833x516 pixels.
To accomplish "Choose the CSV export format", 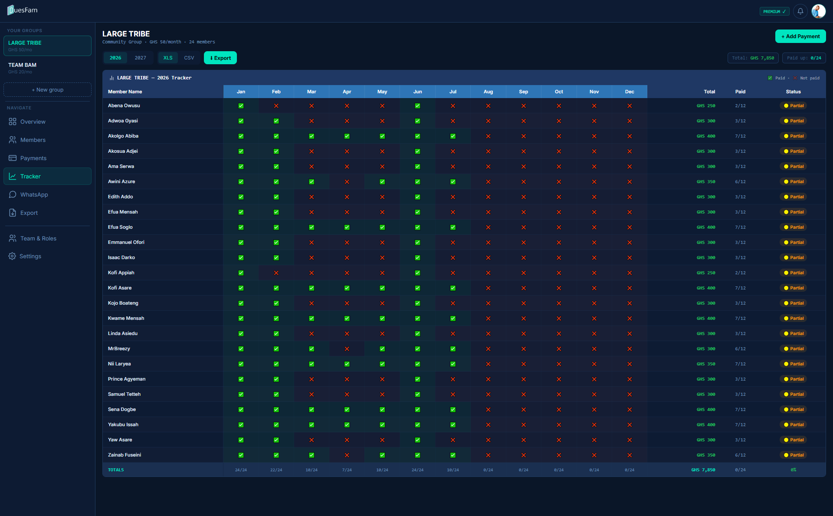I will point(189,58).
